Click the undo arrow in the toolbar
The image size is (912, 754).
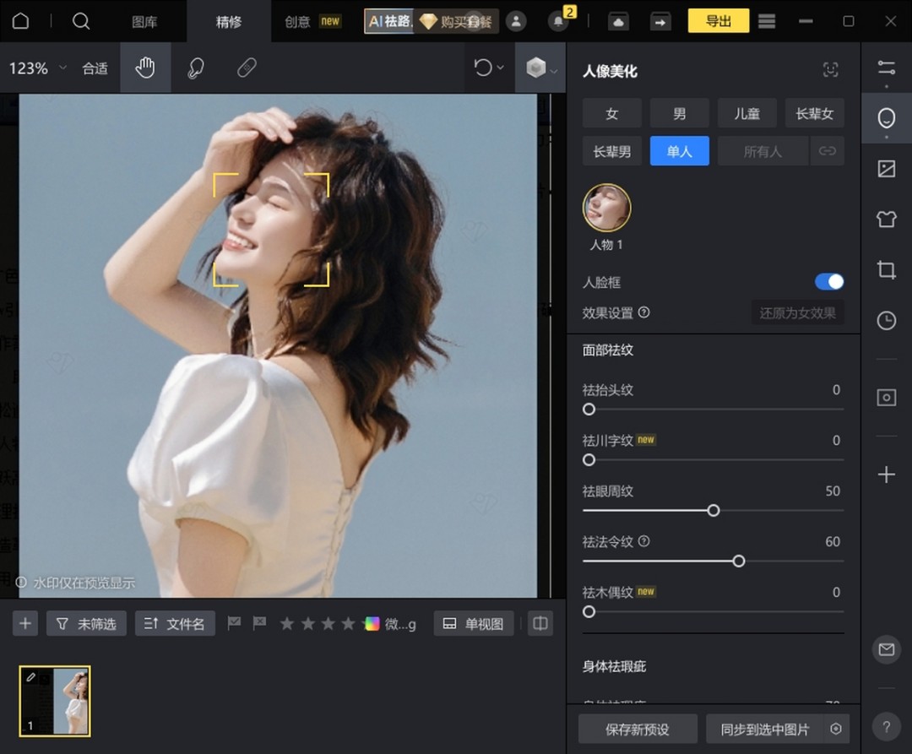pyautogui.click(x=482, y=68)
